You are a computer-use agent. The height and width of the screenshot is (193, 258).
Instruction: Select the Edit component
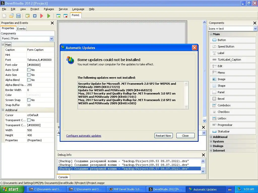pos(233,66)
